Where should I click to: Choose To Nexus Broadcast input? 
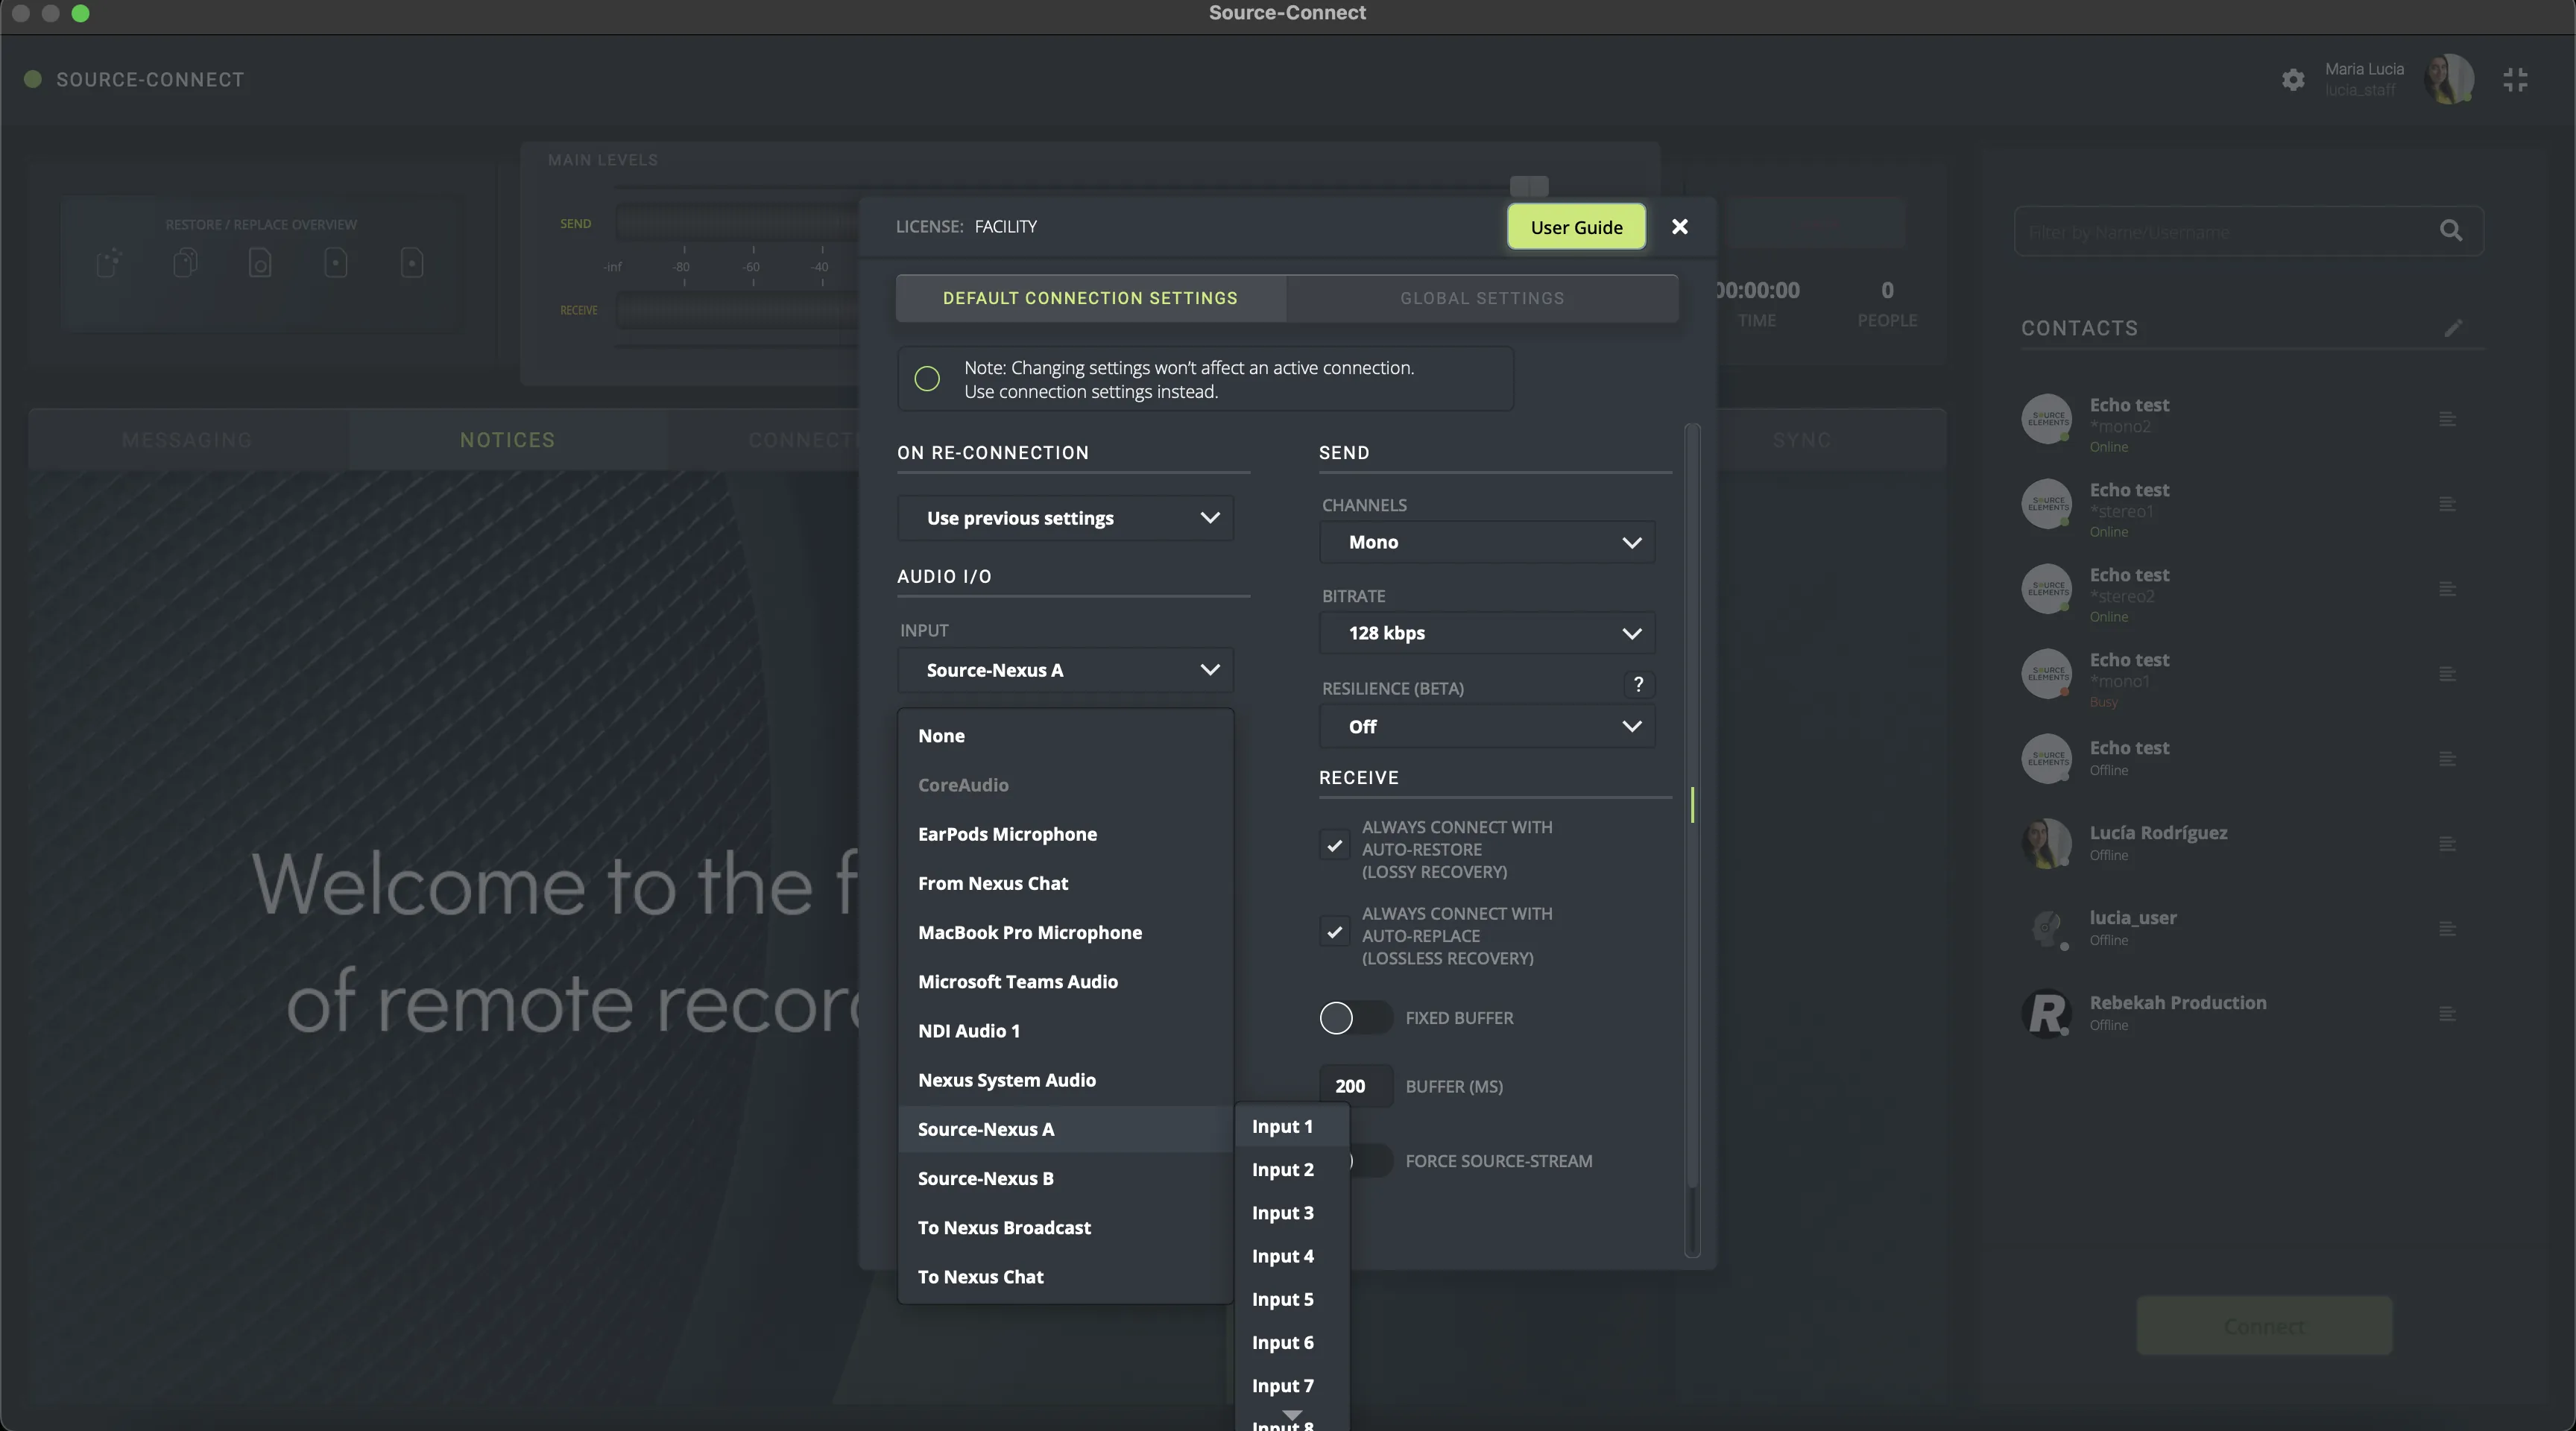coord(1066,1228)
